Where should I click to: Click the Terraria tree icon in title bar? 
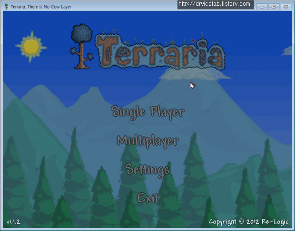(6, 7)
